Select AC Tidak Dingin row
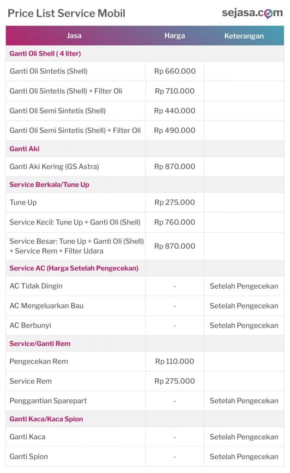The width and height of the screenshot is (290, 473). pyautogui.click(x=36, y=286)
